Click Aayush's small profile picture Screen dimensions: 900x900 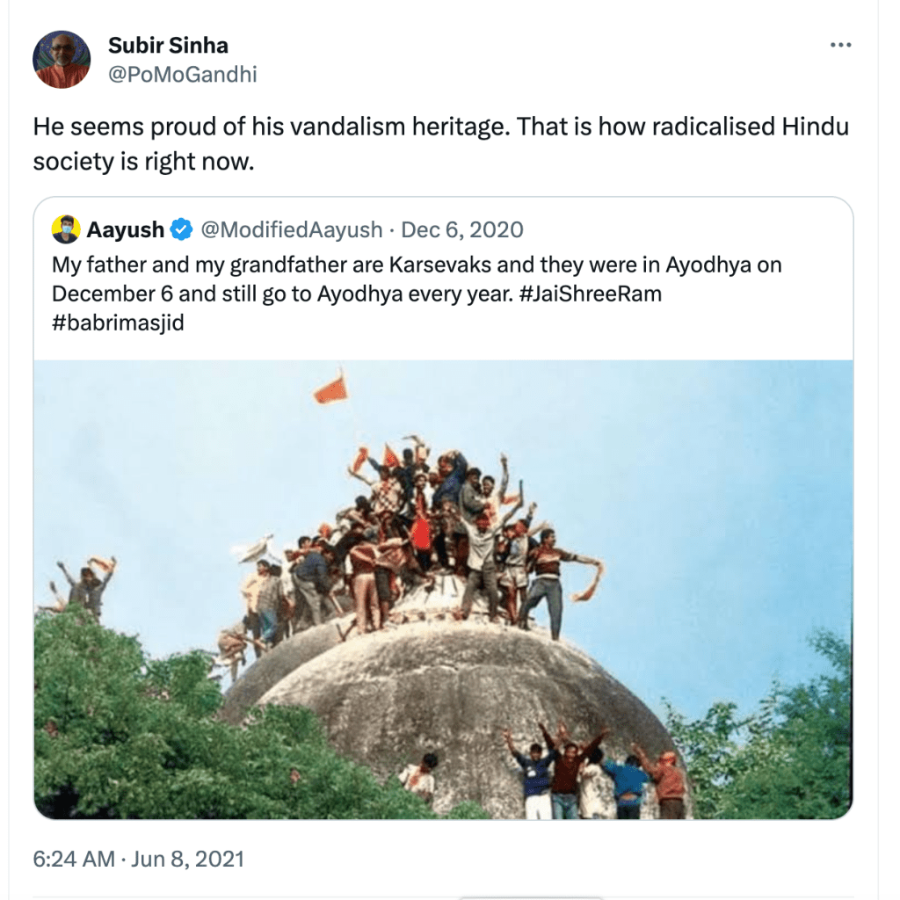tap(66, 230)
